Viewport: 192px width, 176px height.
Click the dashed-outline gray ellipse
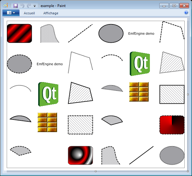coord(20,64)
